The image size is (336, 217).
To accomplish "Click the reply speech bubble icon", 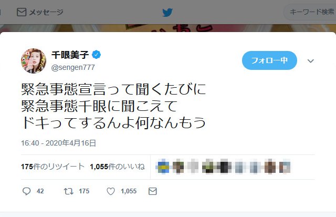I will click(x=27, y=191).
